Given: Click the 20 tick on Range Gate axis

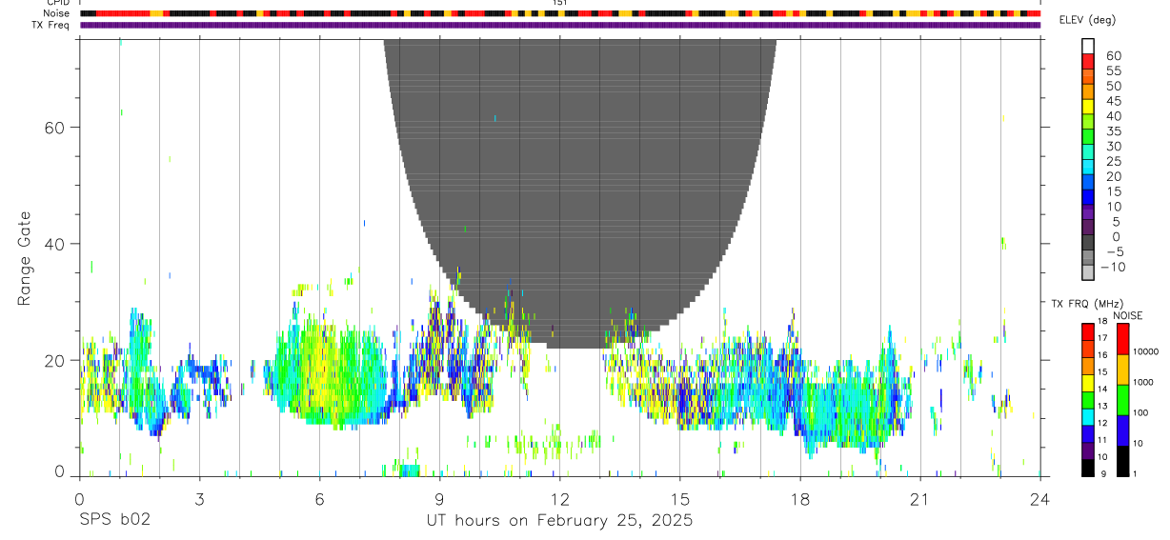Looking at the screenshot, I should click(x=54, y=360).
